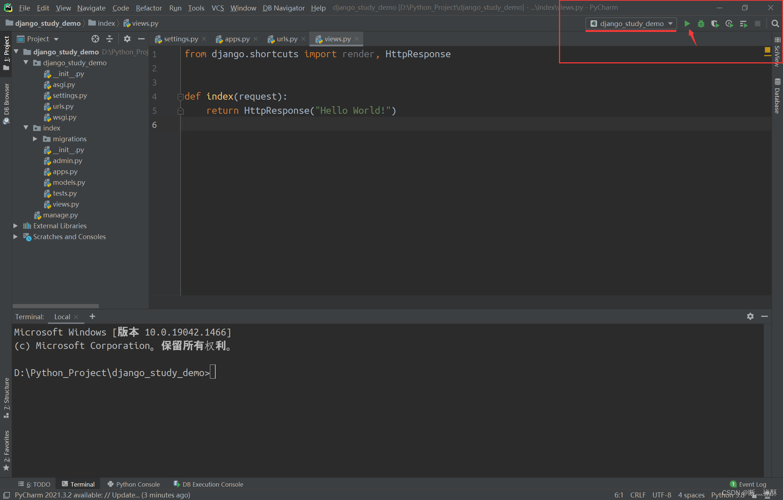Viewport: 783px width, 500px height.
Task: Start debugging with the bug icon
Action: click(x=701, y=24)
